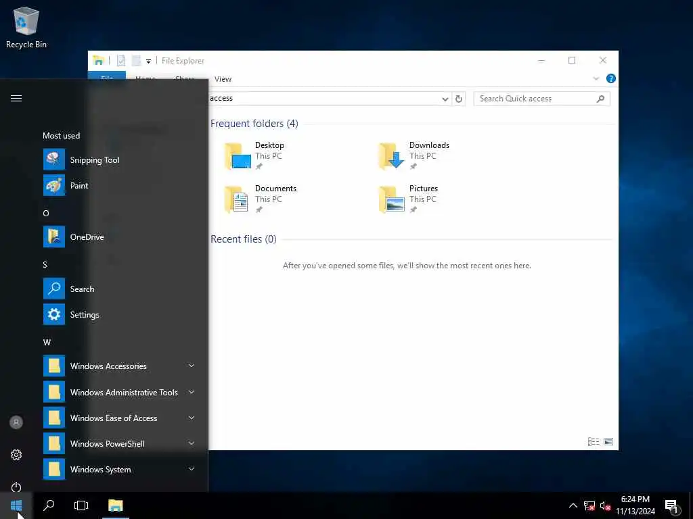Open Settings gear in Start sidebar
Viewport: 693px width, 519px height.
click(16, 455)
